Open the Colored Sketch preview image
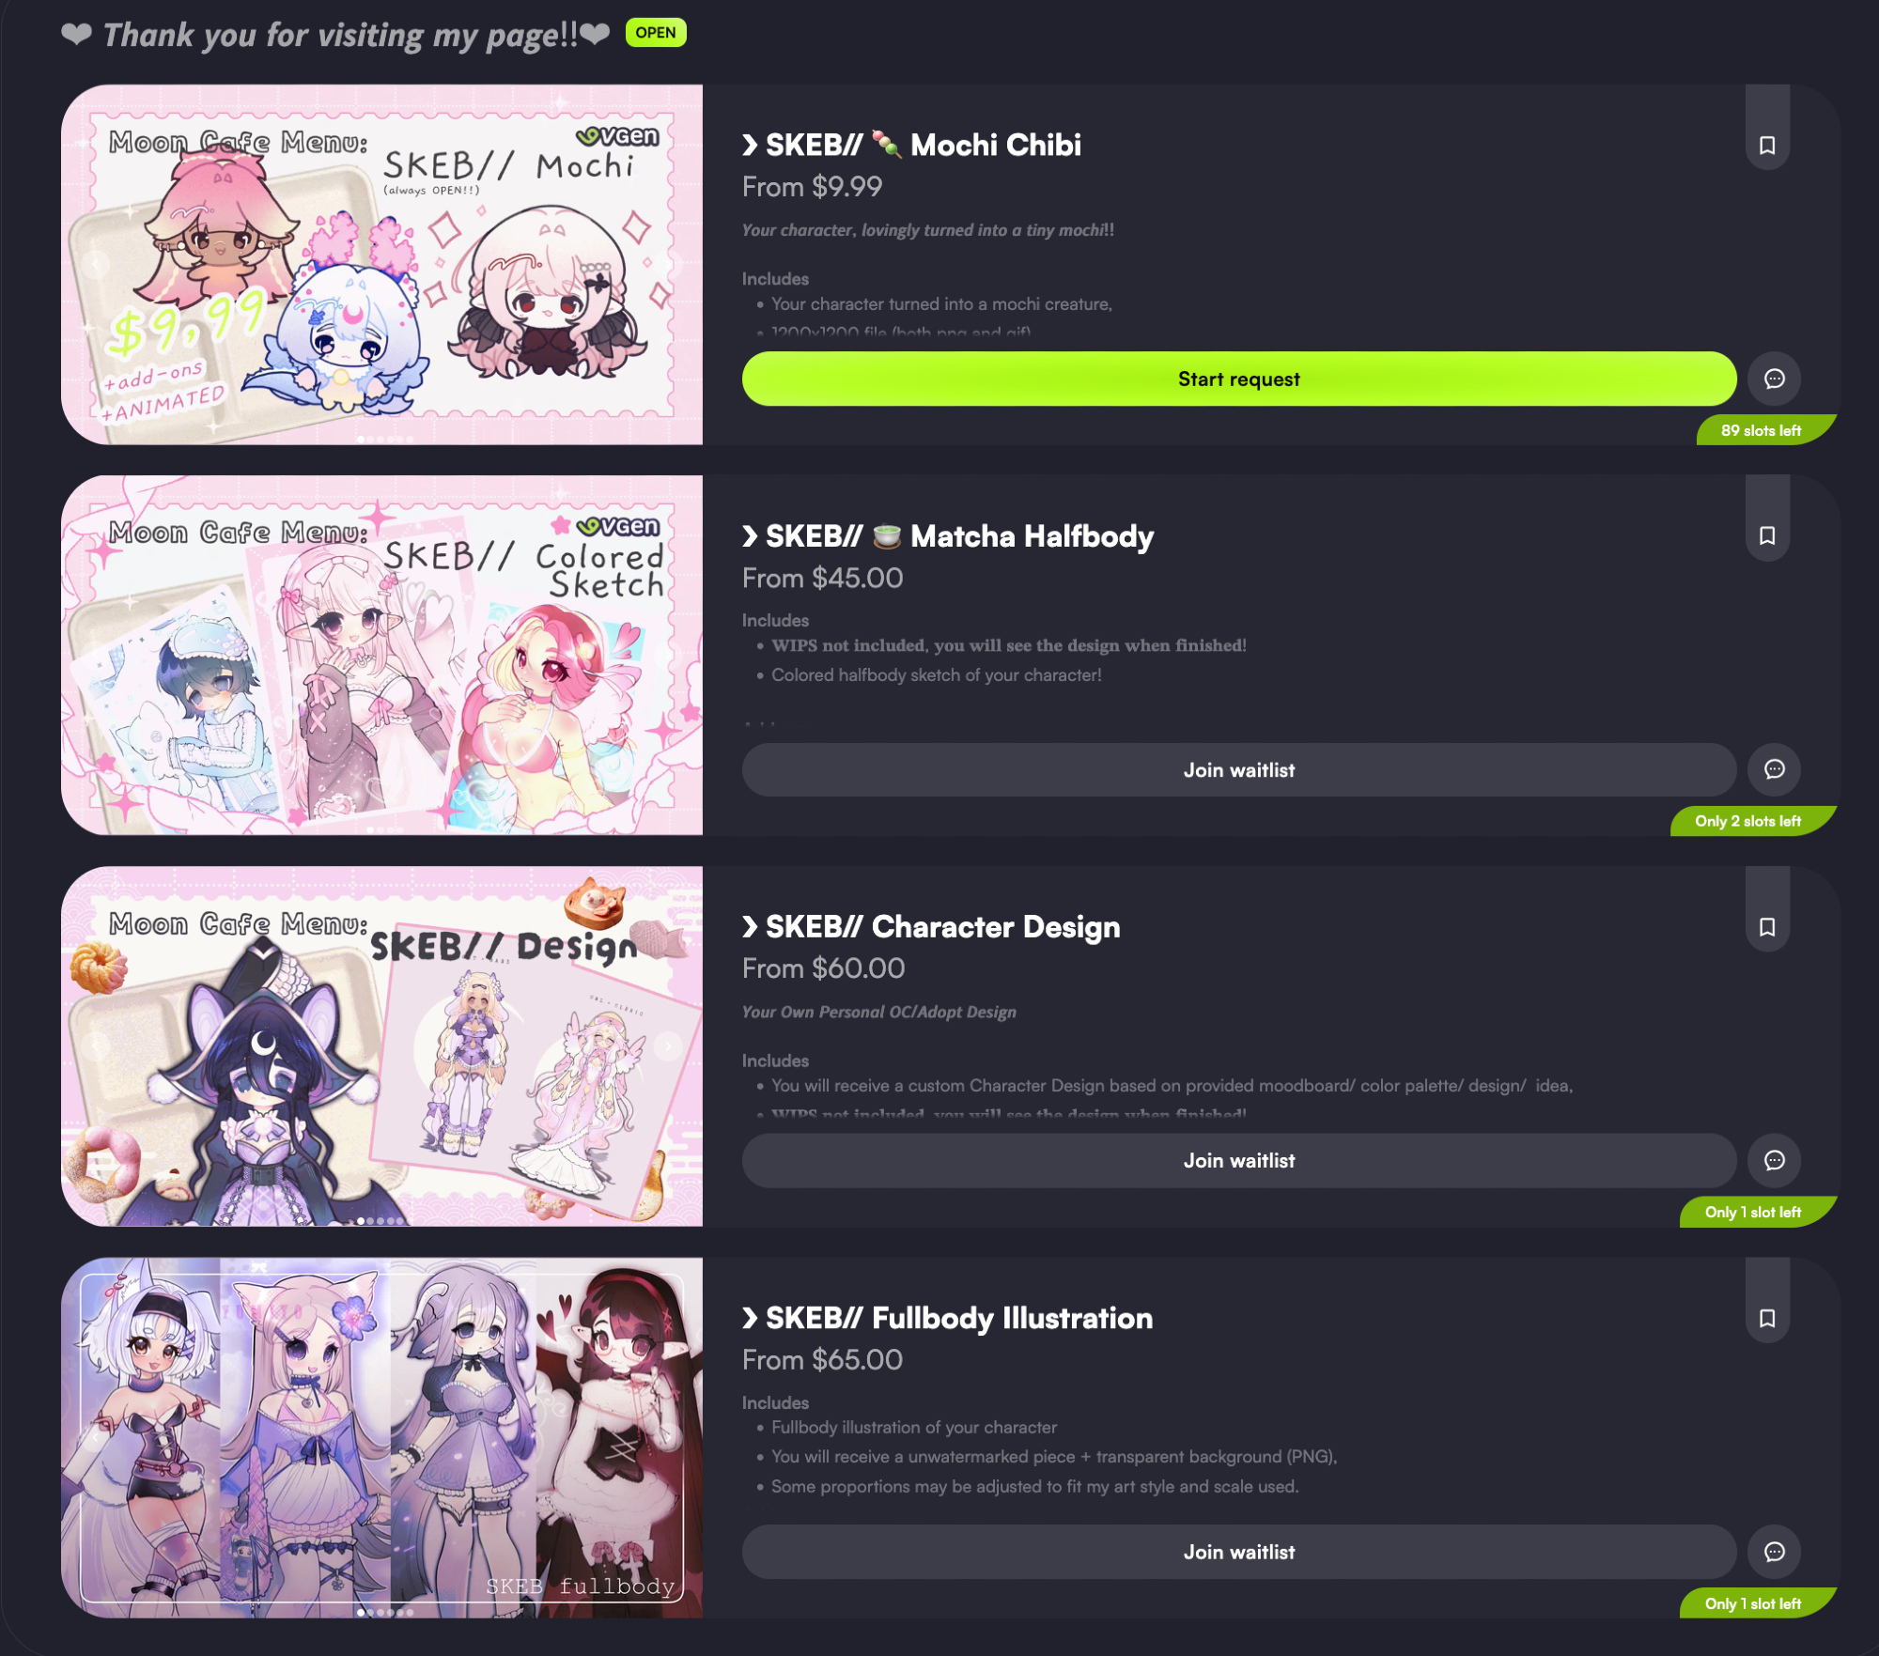Screen dimensions: 1879x1656 (381, 655)
